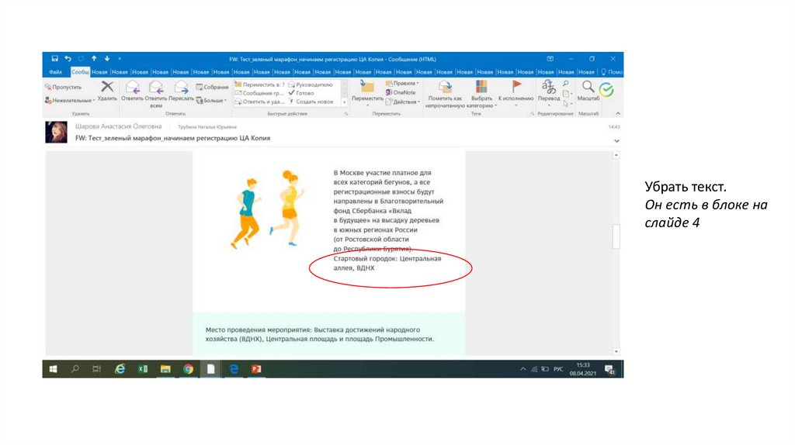Open the Нежелательные junk dropdown
Screen dimensions: 795x445
coord(70,100)
